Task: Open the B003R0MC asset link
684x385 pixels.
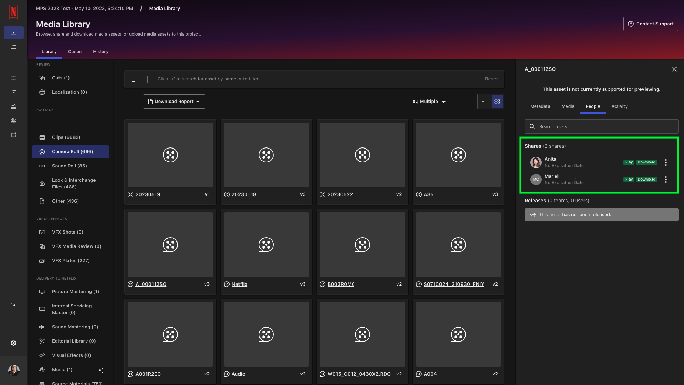Action: click(341, 284)
